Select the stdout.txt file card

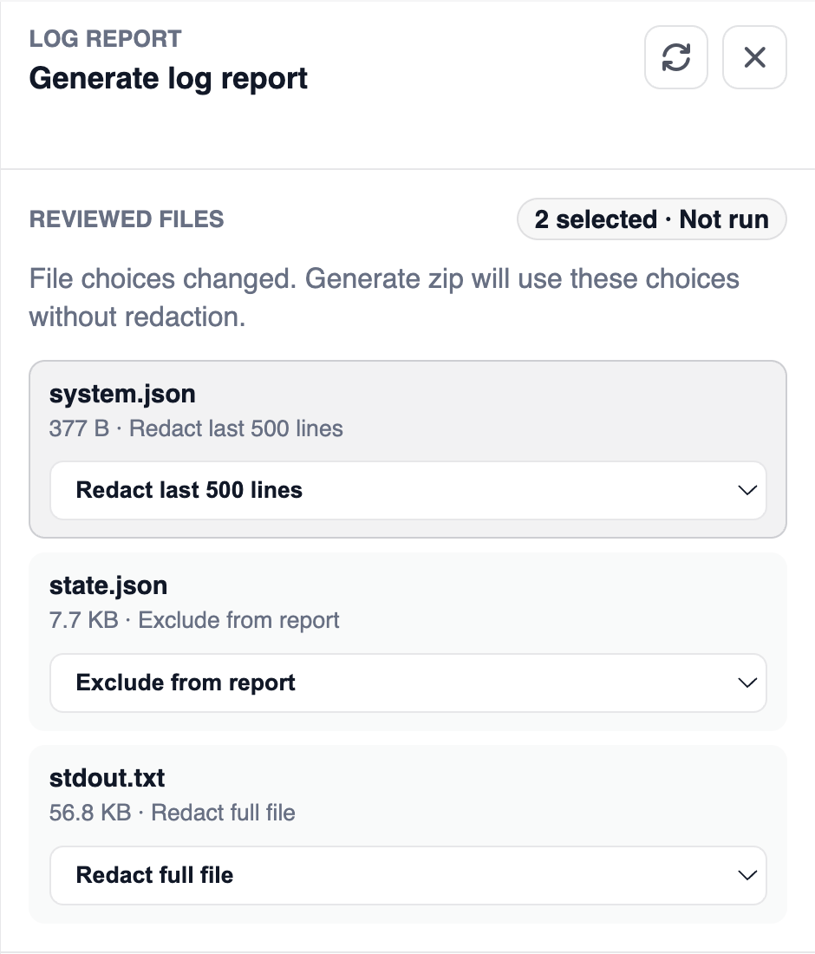point(408,833)
